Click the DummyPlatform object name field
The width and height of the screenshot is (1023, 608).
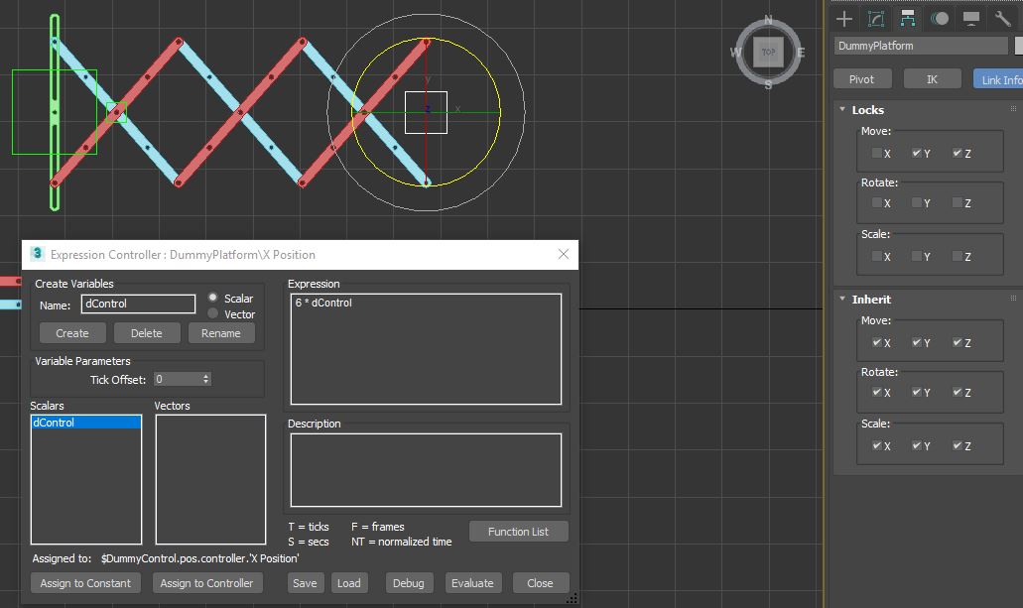921,46
